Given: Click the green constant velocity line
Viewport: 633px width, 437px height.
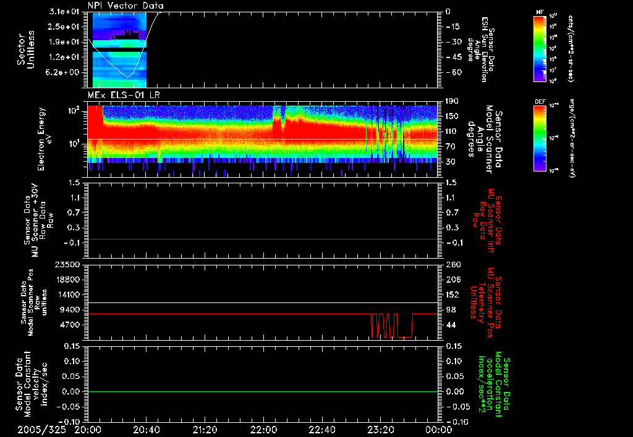Looking at the screenshot, I should pos(263,391).
